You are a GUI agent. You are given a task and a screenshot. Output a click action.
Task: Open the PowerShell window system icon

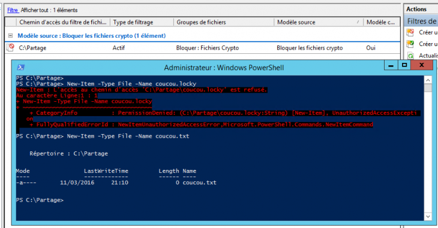point(20,68)
